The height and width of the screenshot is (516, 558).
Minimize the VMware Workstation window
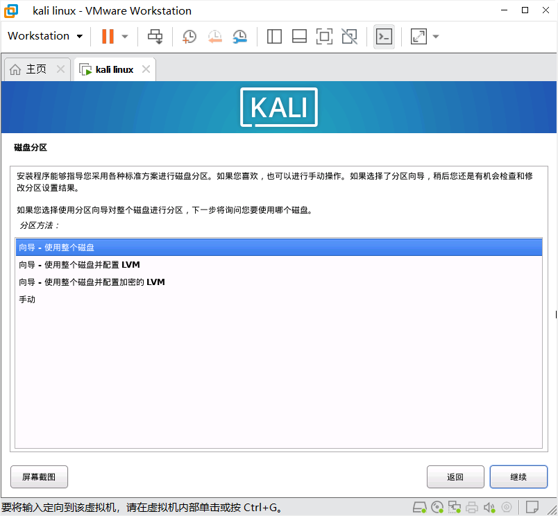coord(505,10)
